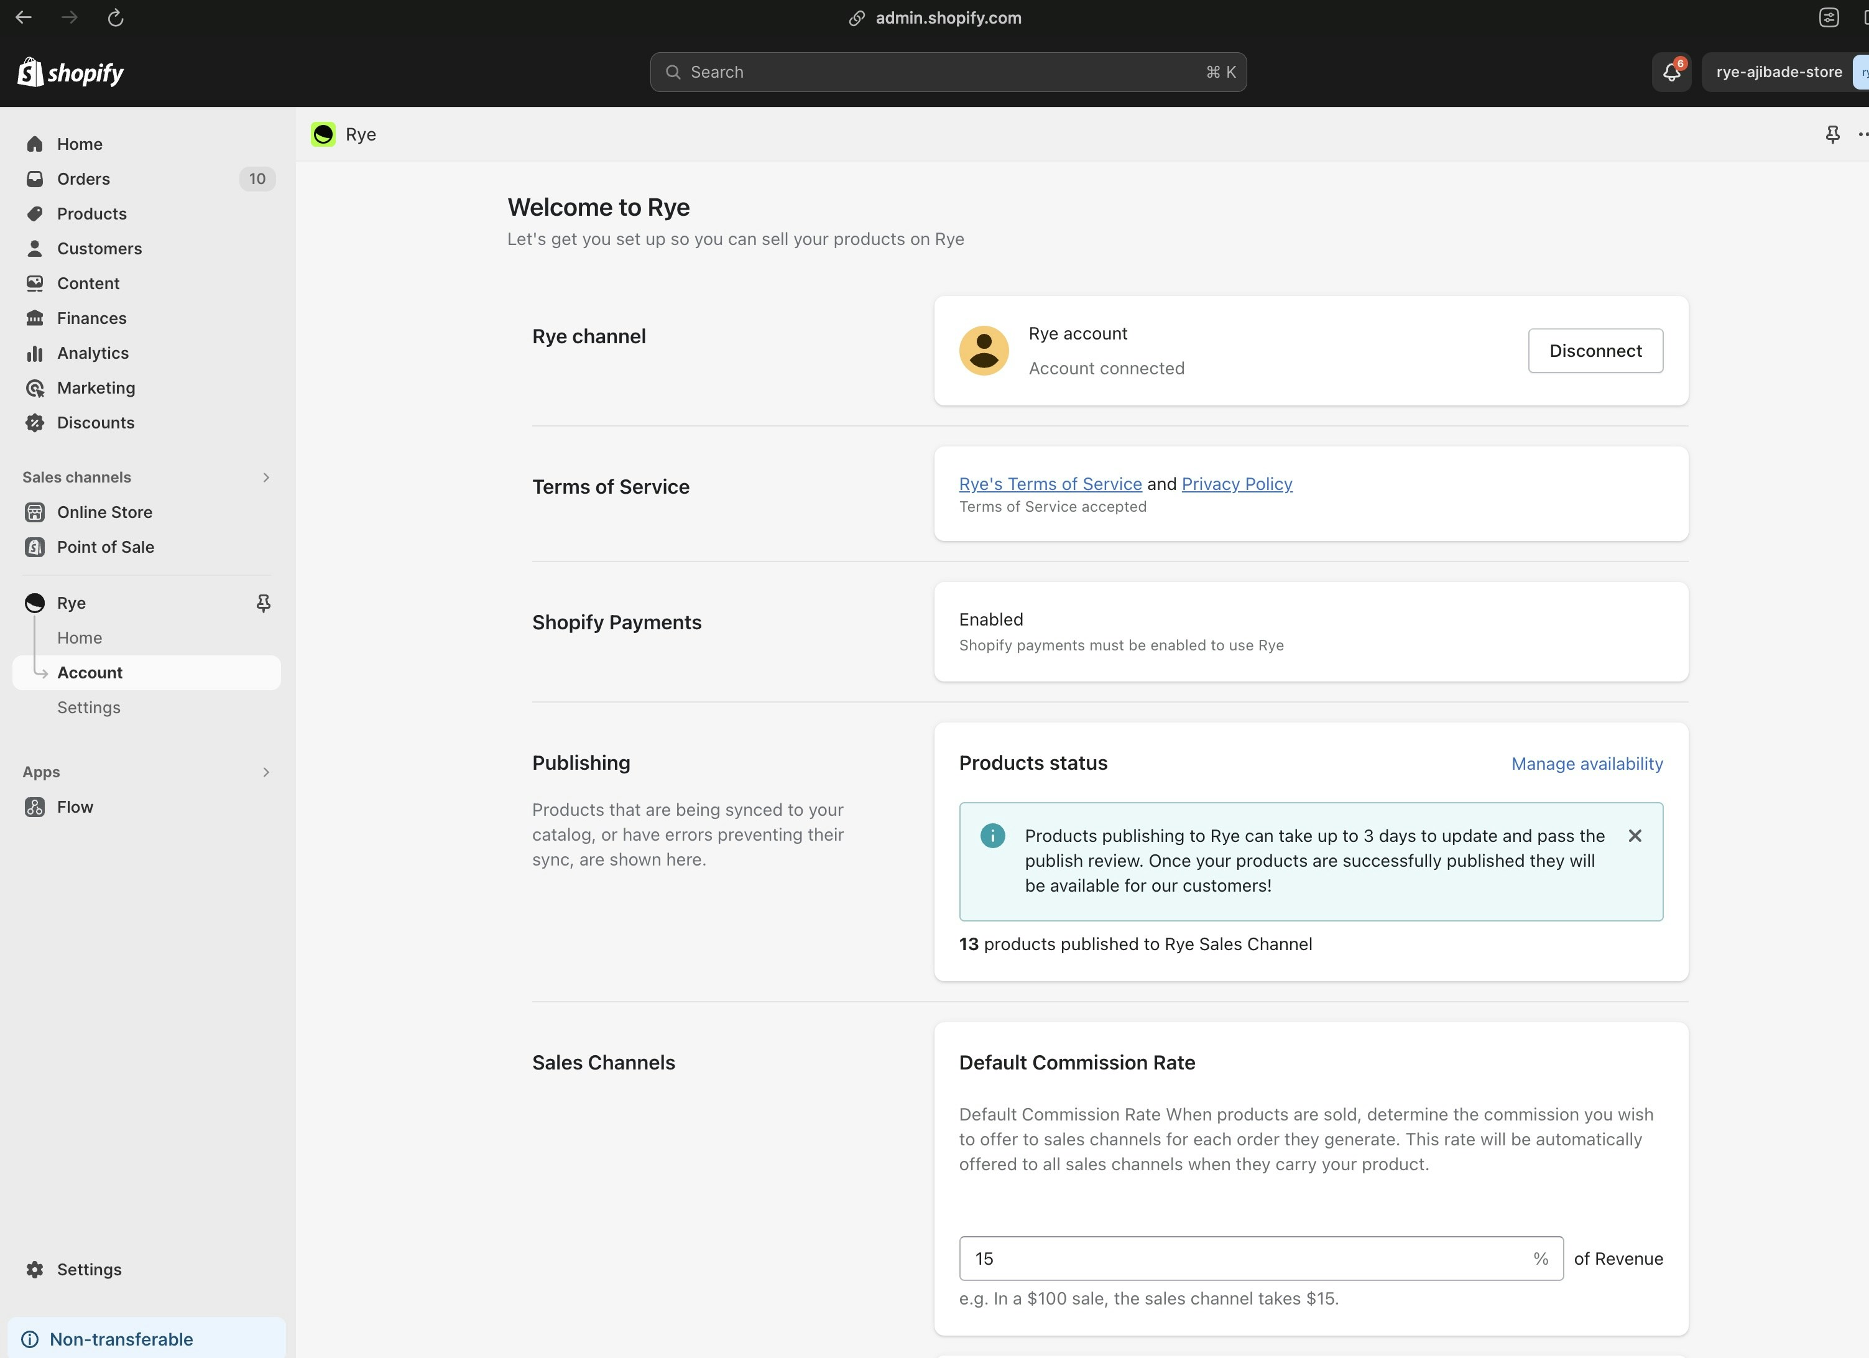Click the Marketing target icon

(x=35, y=387)
